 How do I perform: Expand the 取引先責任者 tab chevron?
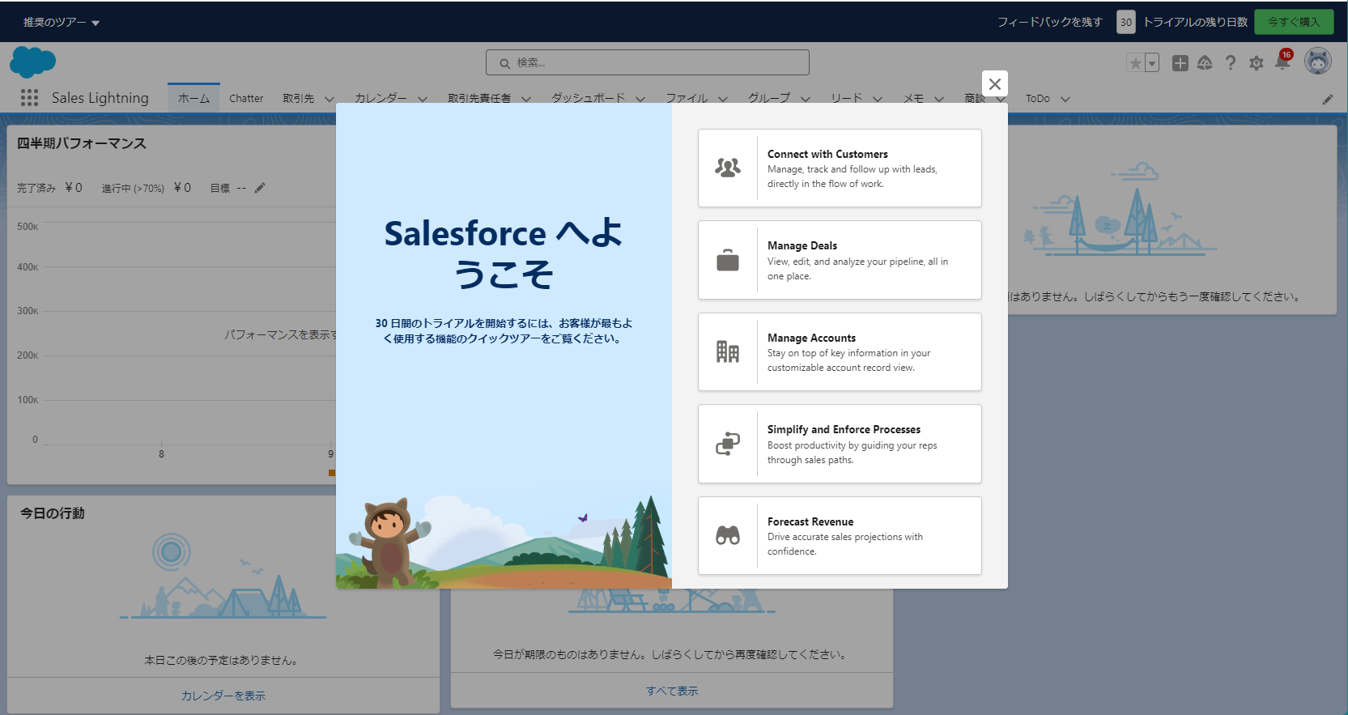pos(526,99)
